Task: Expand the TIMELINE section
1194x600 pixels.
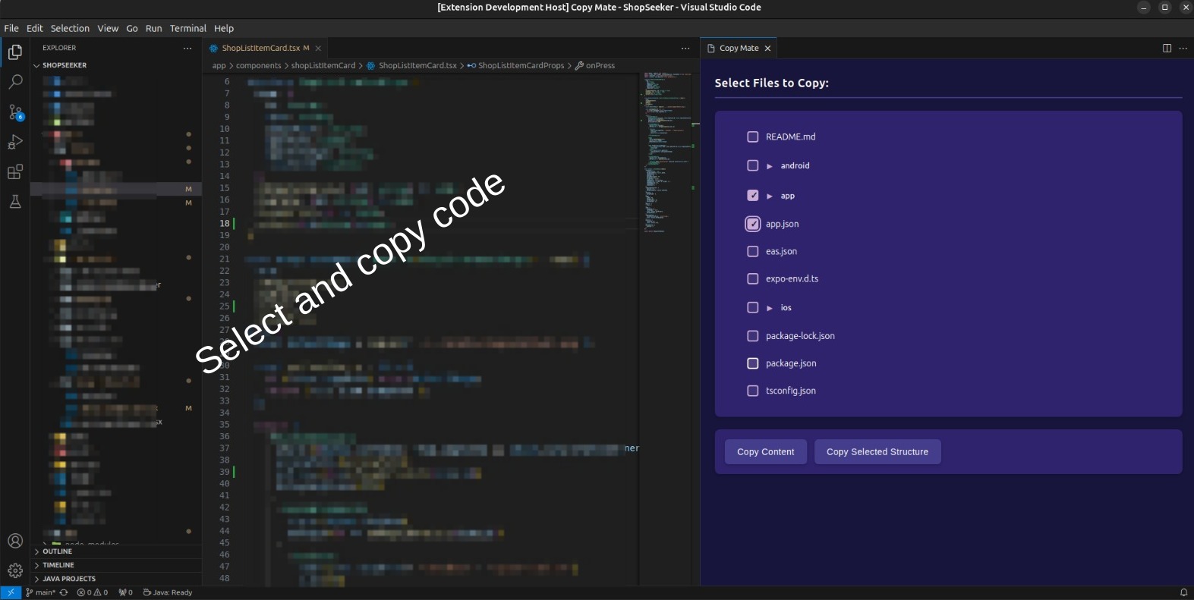Action: click(x=116, y=565)
